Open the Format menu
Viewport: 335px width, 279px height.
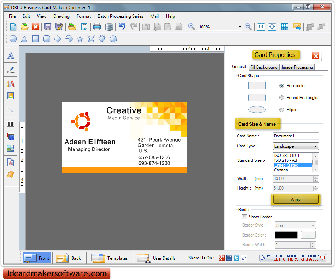click(84, 16)
